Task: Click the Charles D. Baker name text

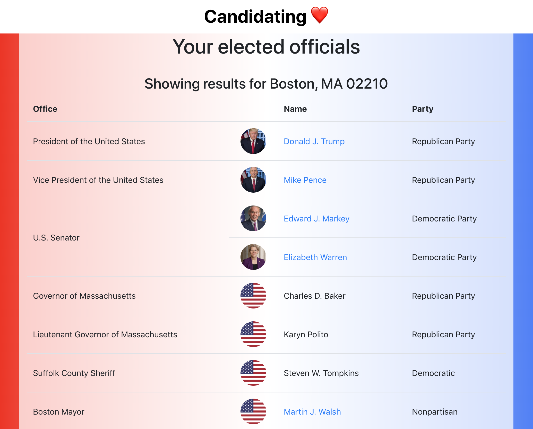Action: coord(314,296)
